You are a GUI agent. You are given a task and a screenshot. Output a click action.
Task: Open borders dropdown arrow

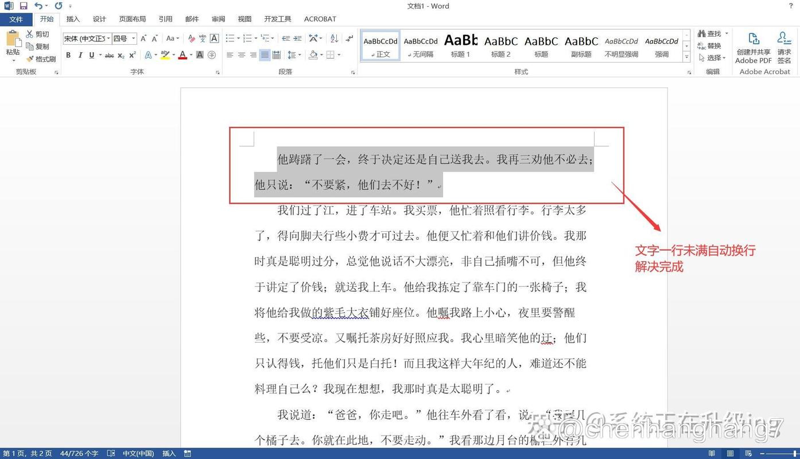(339, 55)
